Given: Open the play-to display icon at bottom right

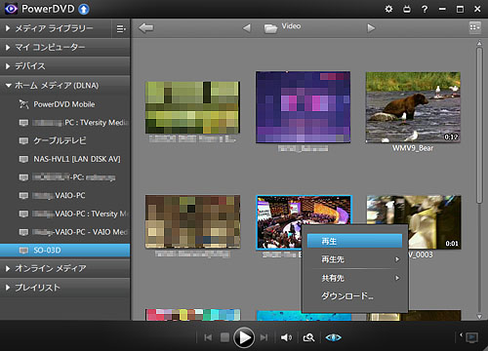Looking at the screenshot, I should 471,337.
